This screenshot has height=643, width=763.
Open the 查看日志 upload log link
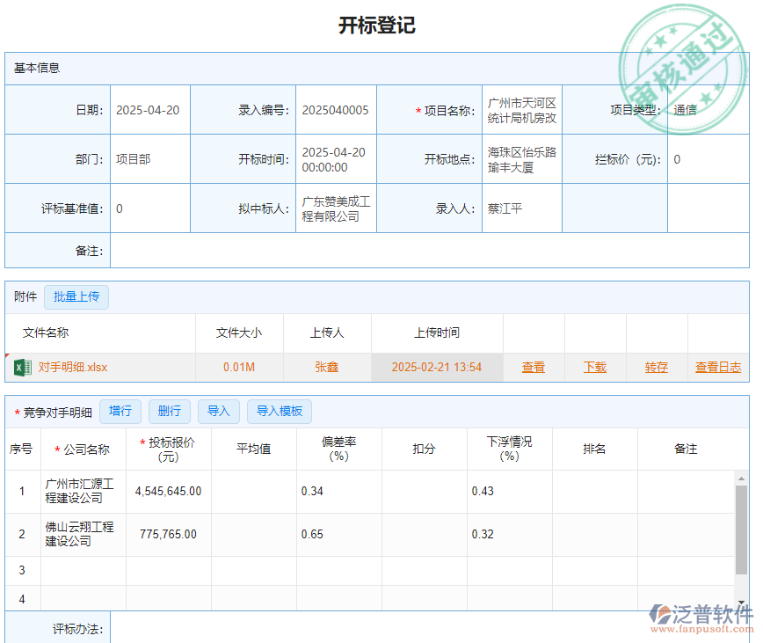[x=716, y=369]
